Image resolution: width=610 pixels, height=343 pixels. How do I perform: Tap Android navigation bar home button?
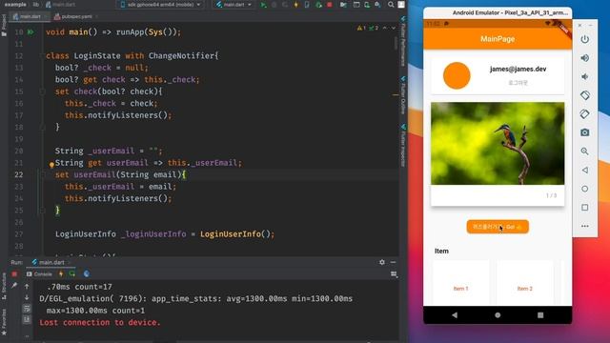[498, 315]
